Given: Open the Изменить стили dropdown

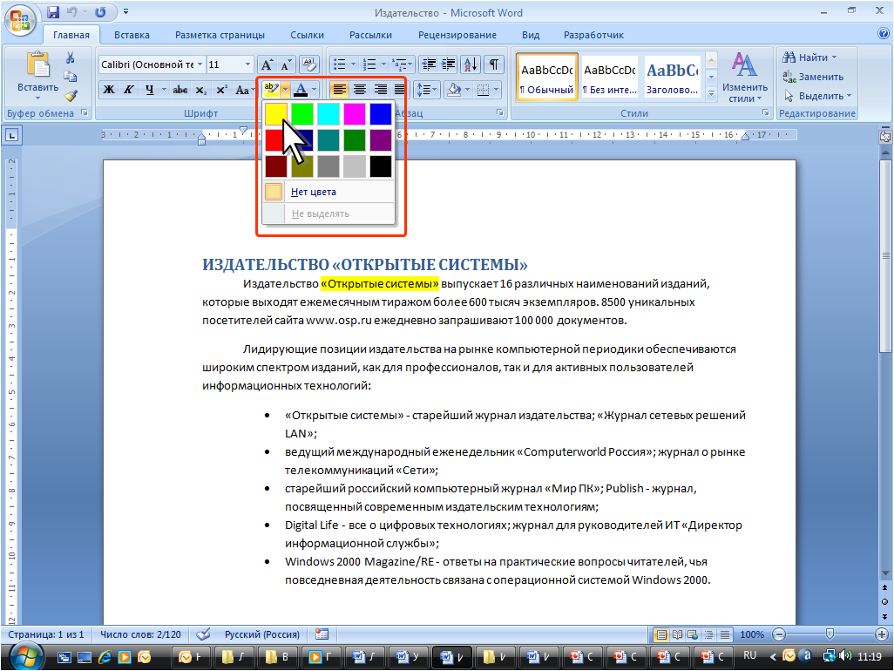Looking at the screenshot, I should pos(745,78).
